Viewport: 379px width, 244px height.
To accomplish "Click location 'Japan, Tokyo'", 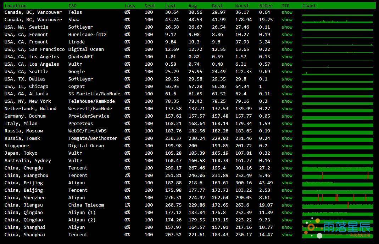I will tap(21, 153).
